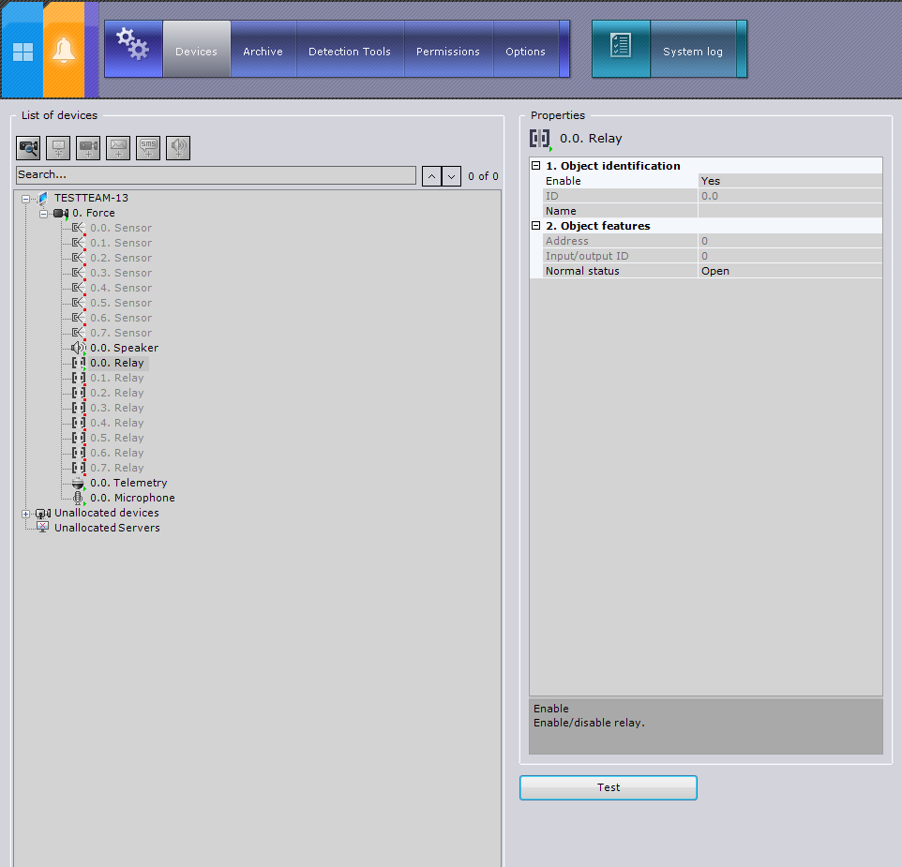Open the Detection Tools tab
Screen dimensions: 902x867
[x=350, y=52]
